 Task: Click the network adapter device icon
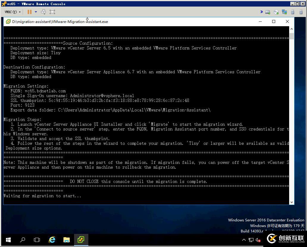tap(284, 12)
